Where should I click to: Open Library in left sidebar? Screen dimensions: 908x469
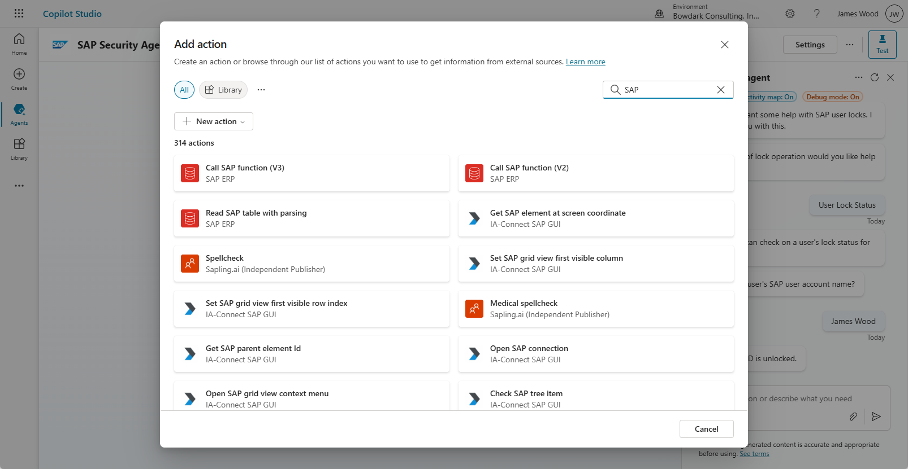pos(19,149)
